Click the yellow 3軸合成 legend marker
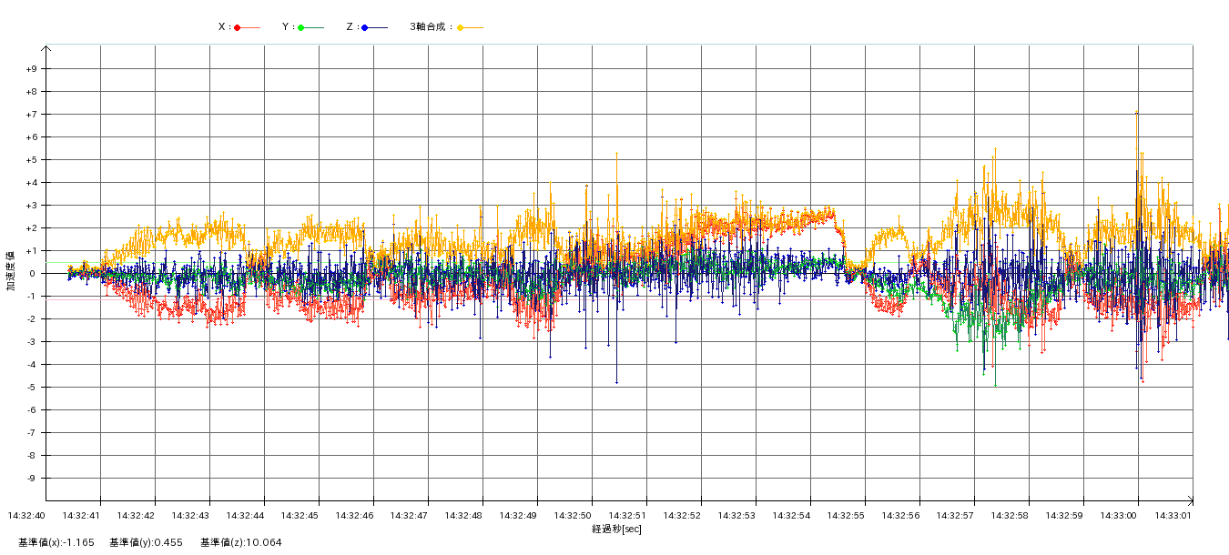 click(x=461, y=27)
